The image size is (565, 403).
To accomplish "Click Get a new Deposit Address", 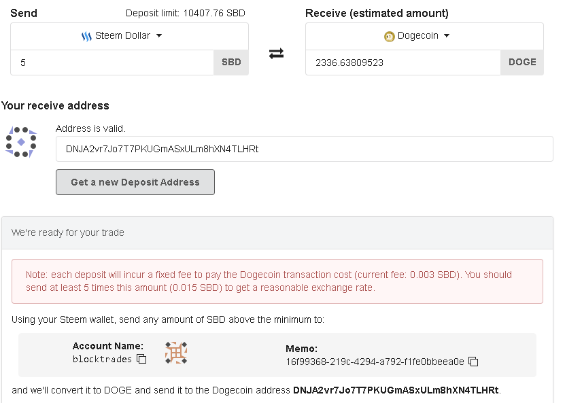I will [x=135, y=182].
